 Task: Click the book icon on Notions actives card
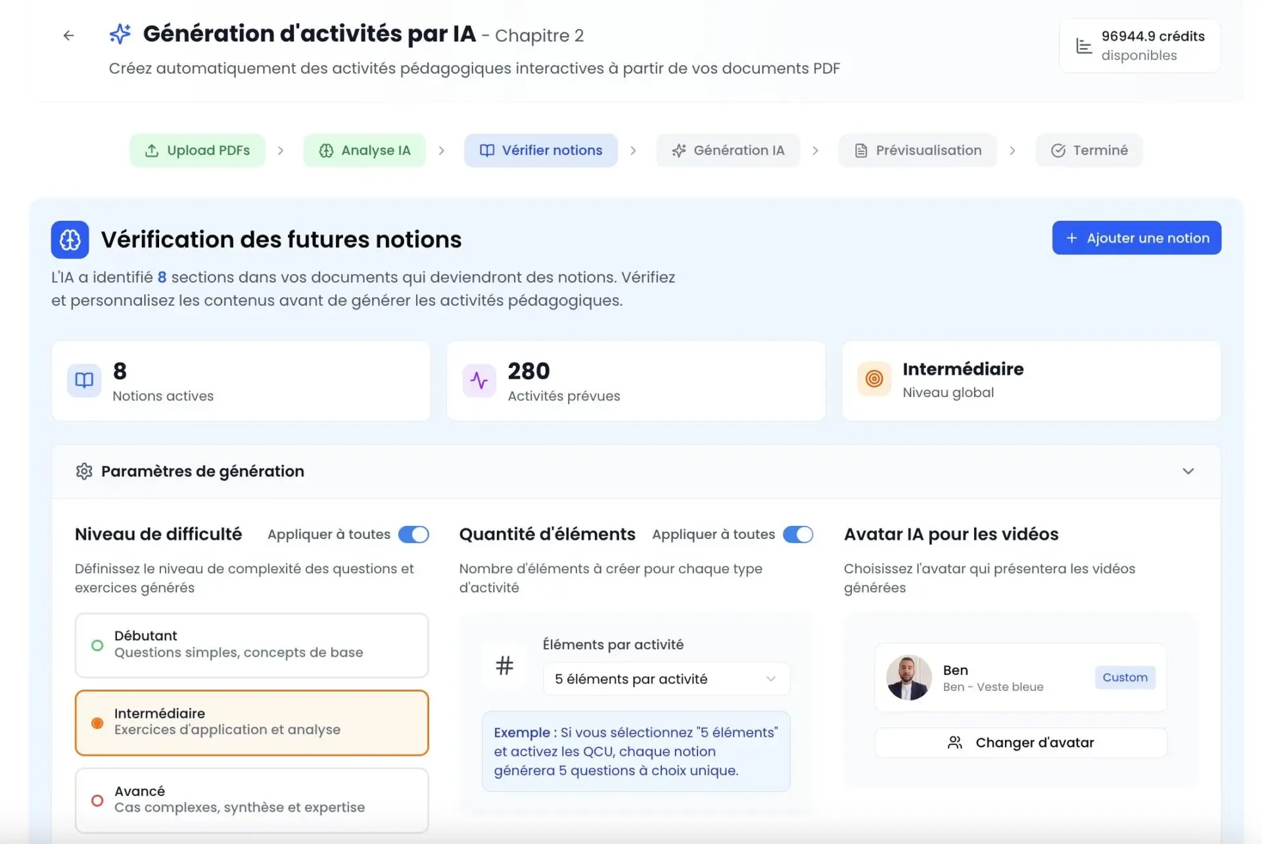pos(83,380)
